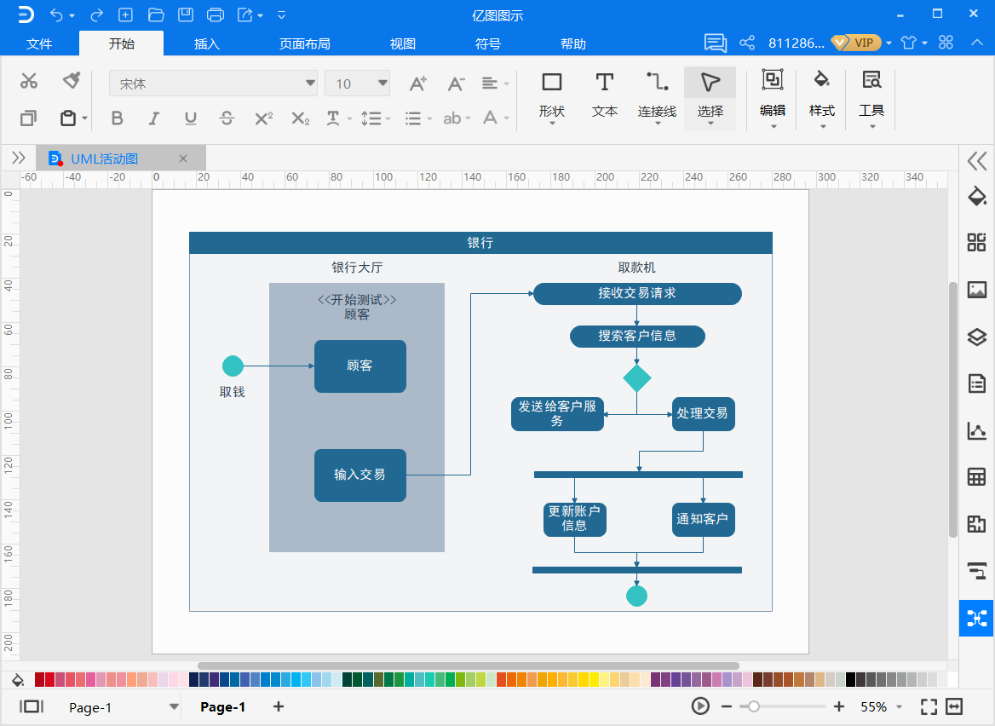Open the zoom percentage 55% dropdown
The image size is (995, 726).
[881, 707]
